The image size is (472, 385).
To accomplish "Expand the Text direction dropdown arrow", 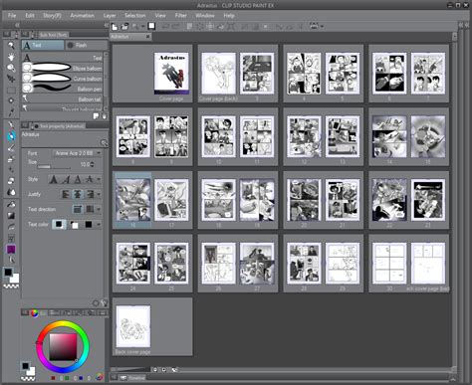I will point(99,209).
